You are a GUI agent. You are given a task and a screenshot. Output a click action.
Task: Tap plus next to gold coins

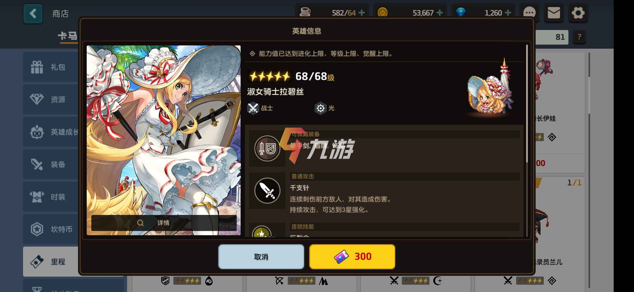tap(440, 13)
